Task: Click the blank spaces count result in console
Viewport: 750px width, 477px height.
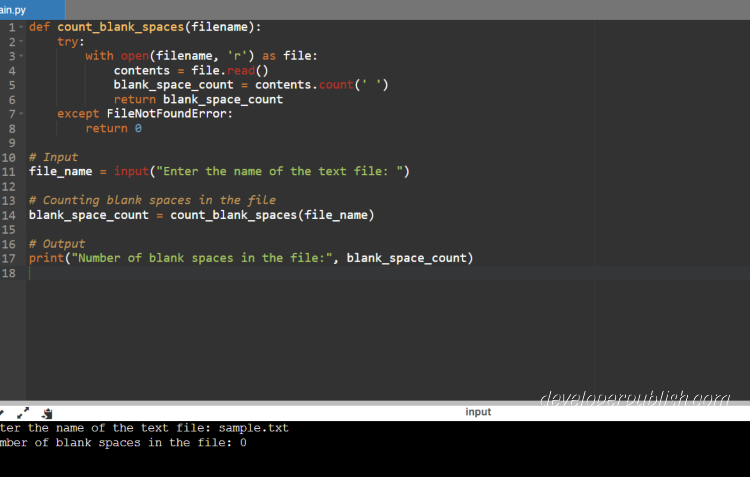Action: pyautogui.click(x=243, y=442)
